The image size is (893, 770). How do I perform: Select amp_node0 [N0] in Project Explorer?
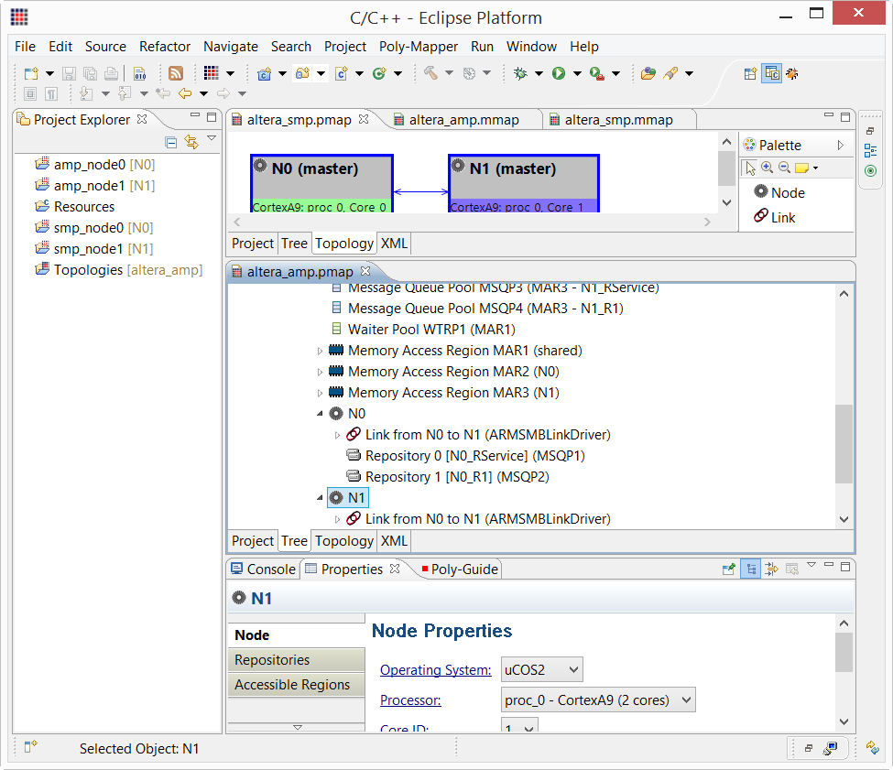point(95,165)
